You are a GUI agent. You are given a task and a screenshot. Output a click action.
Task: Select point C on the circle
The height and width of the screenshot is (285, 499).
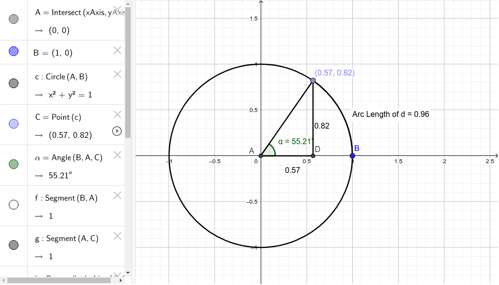pos(313,79)
